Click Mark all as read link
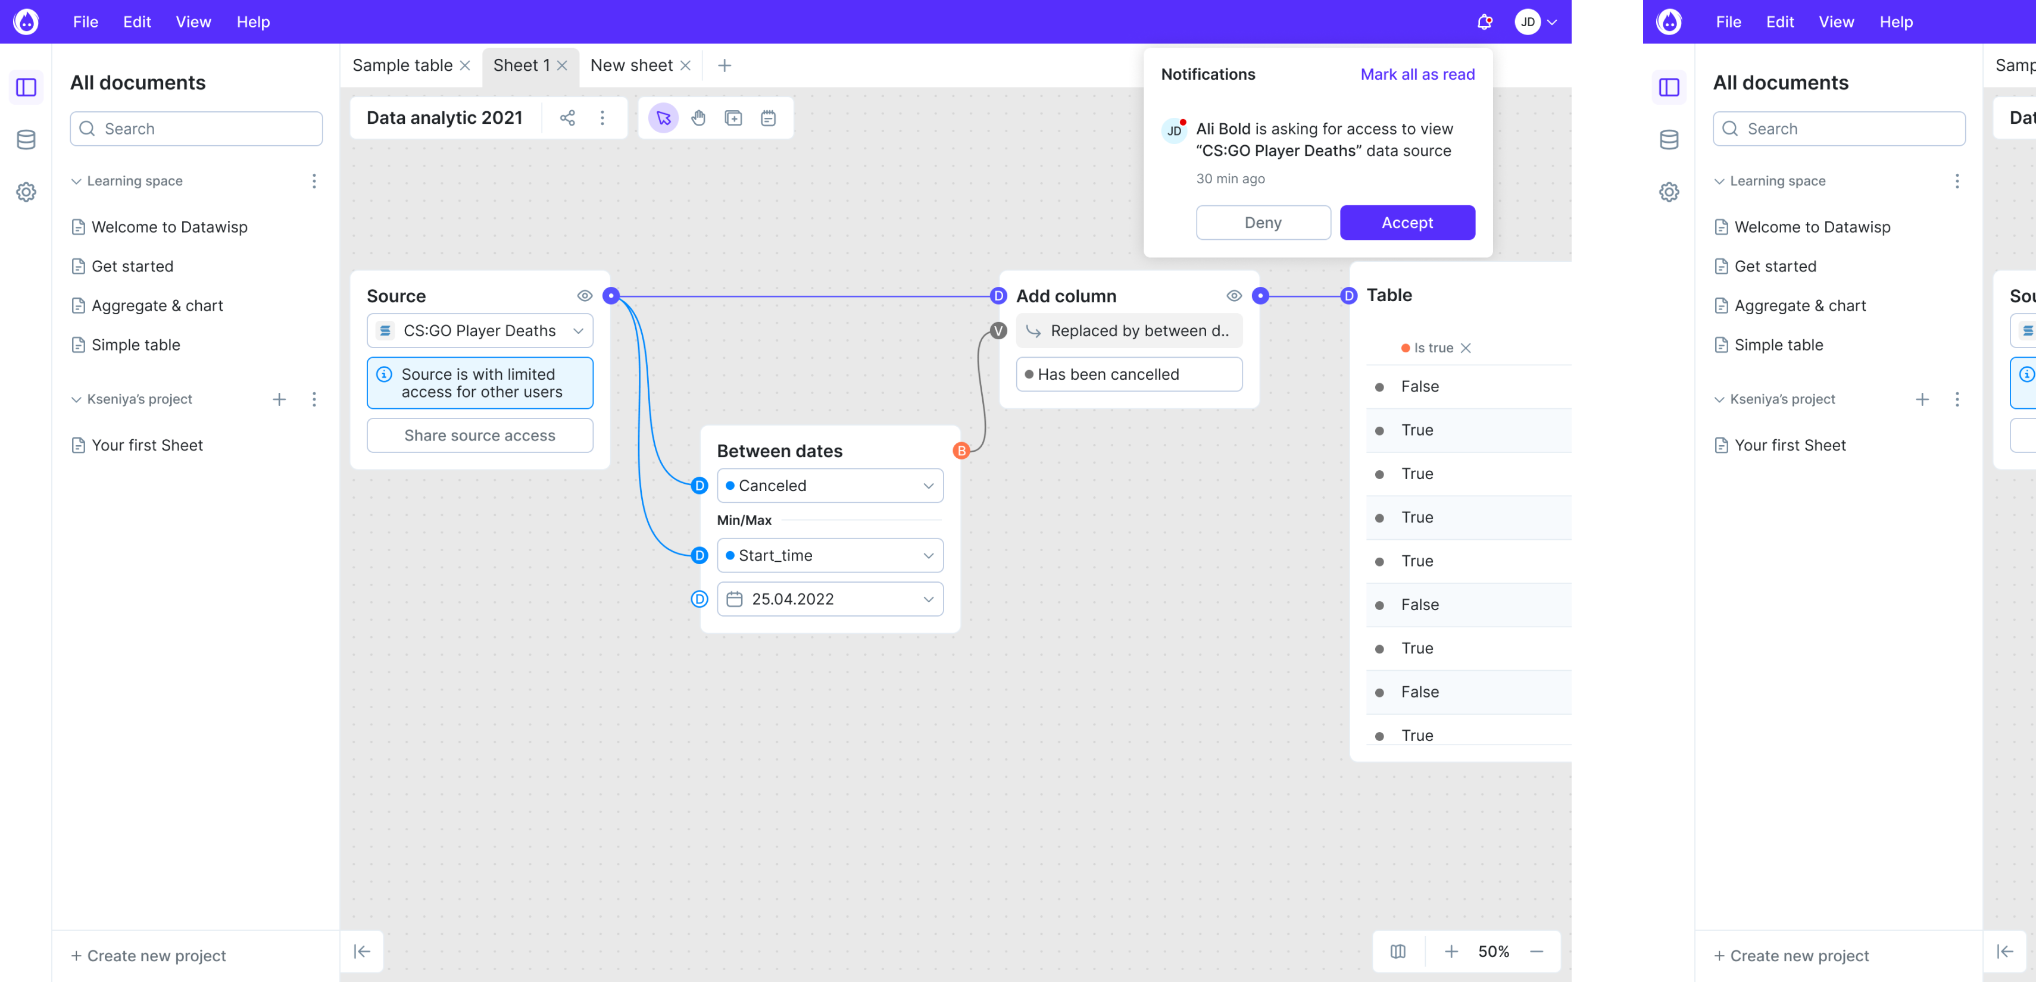This screenshot has height=982, width=2036. pyautogui.click(x=1417, y=74)
